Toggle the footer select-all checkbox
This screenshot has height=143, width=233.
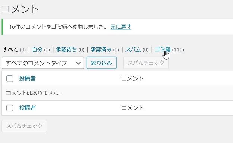(10, 108)
